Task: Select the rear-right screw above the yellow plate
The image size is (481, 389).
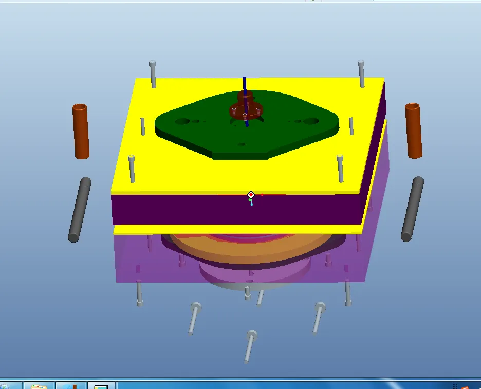Action: [x=362, y=74]
